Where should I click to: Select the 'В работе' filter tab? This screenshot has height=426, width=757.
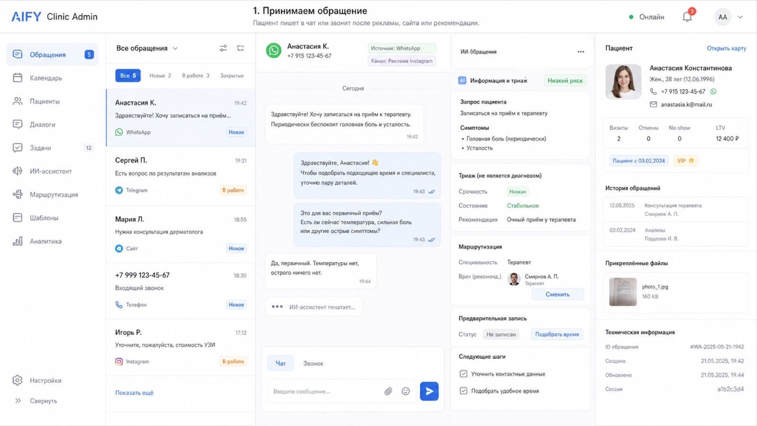tap(196, 75)
